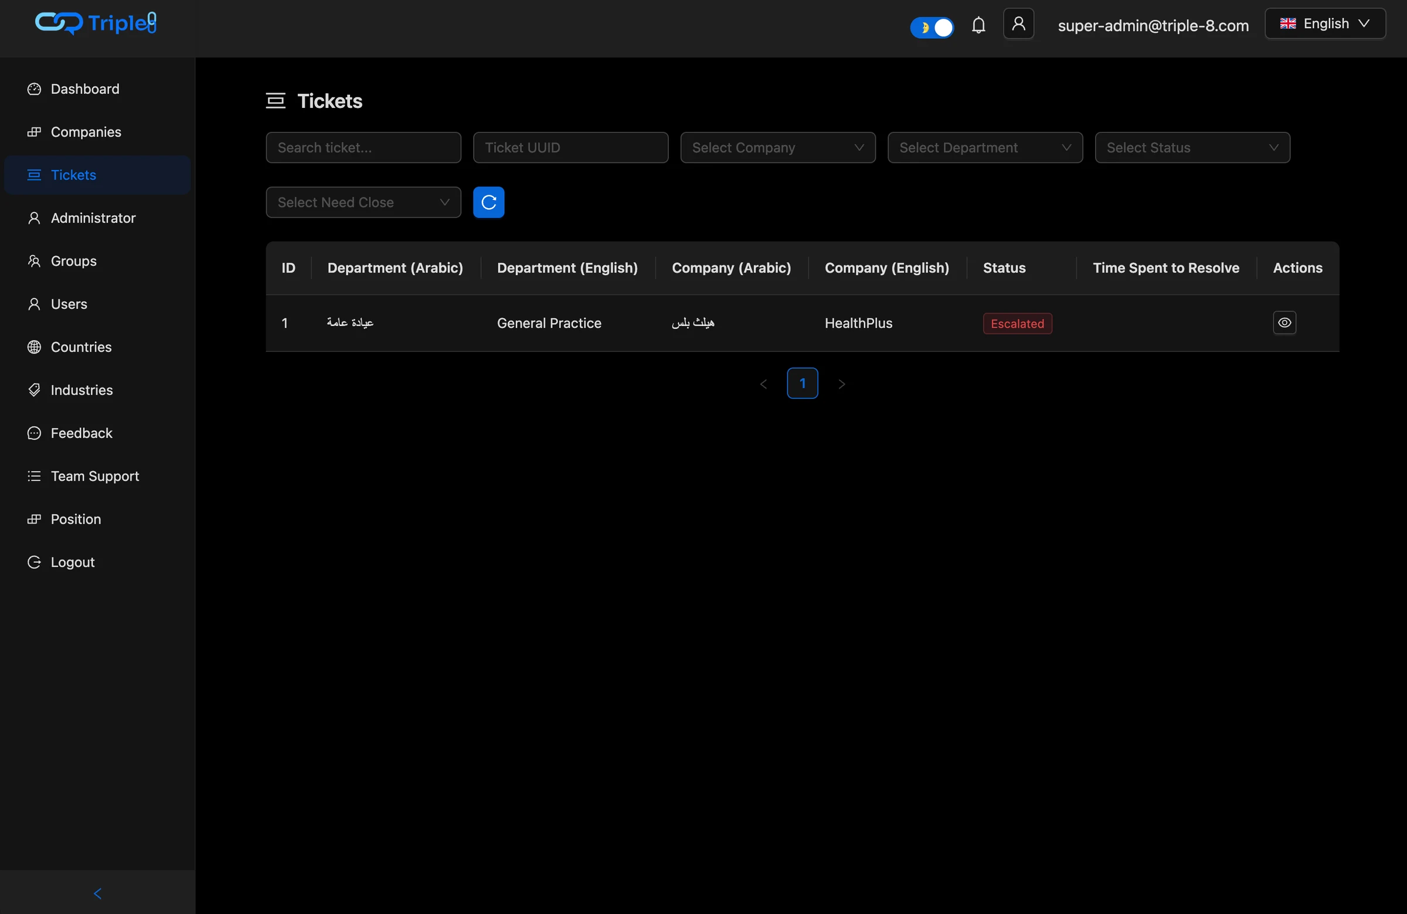Collapse the sidebar with the chevron
The height and width of the screenshot is (914, 1407).
(x=97, y=893)
